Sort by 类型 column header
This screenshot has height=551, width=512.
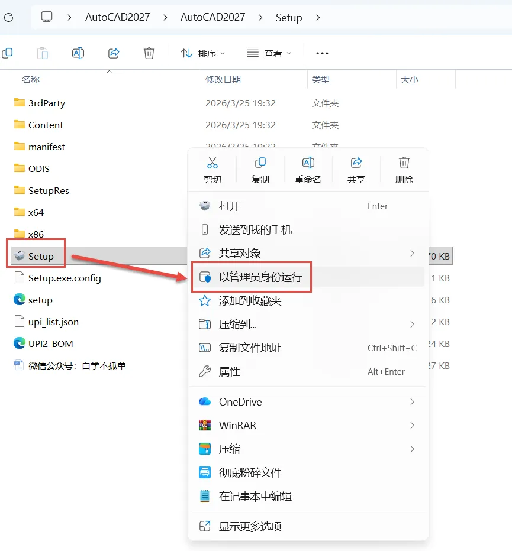(321, 79)
